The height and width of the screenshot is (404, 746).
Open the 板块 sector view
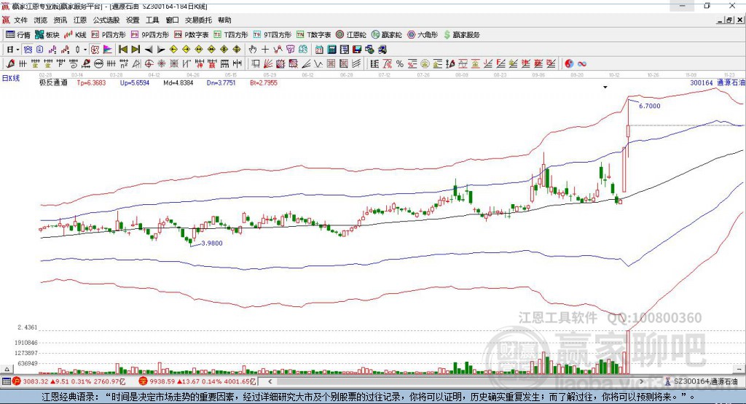coord(47,35)
